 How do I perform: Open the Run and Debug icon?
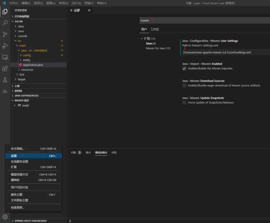coord(5,46)
